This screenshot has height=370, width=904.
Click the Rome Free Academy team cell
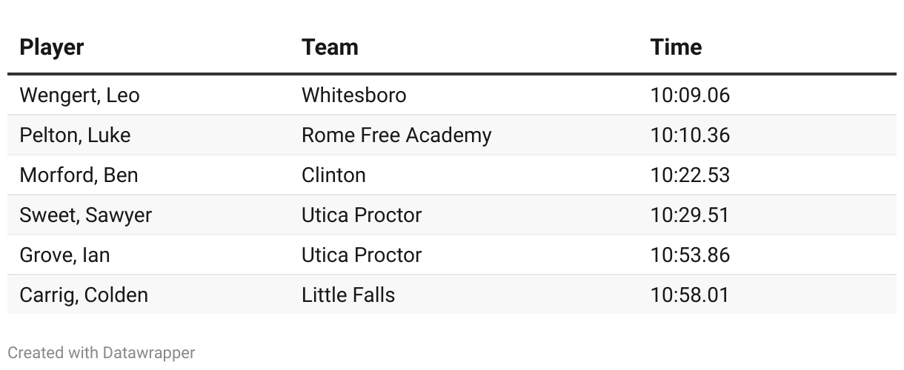pyautogui.click(x=396, y=135)
